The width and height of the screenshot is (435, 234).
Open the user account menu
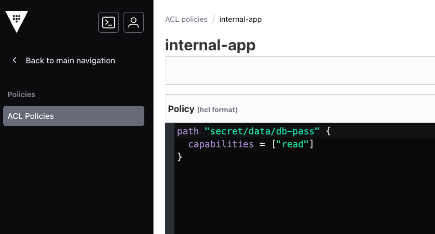[x=133, y=22]
